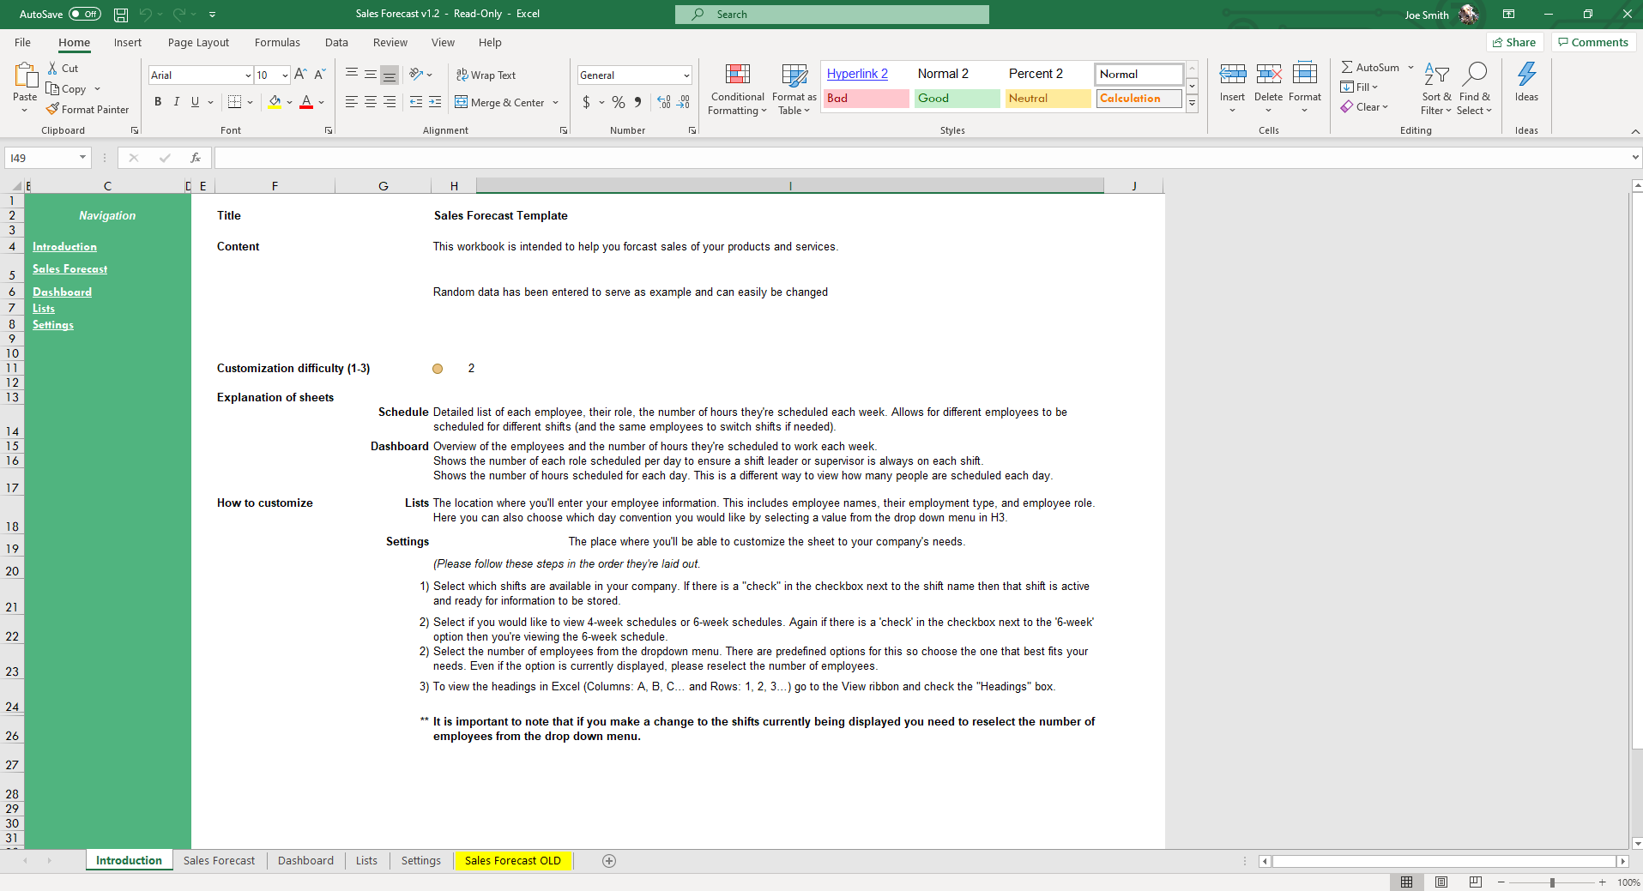Click the Delete cells icon
1643x891 pixels.
click(1269, 75)
